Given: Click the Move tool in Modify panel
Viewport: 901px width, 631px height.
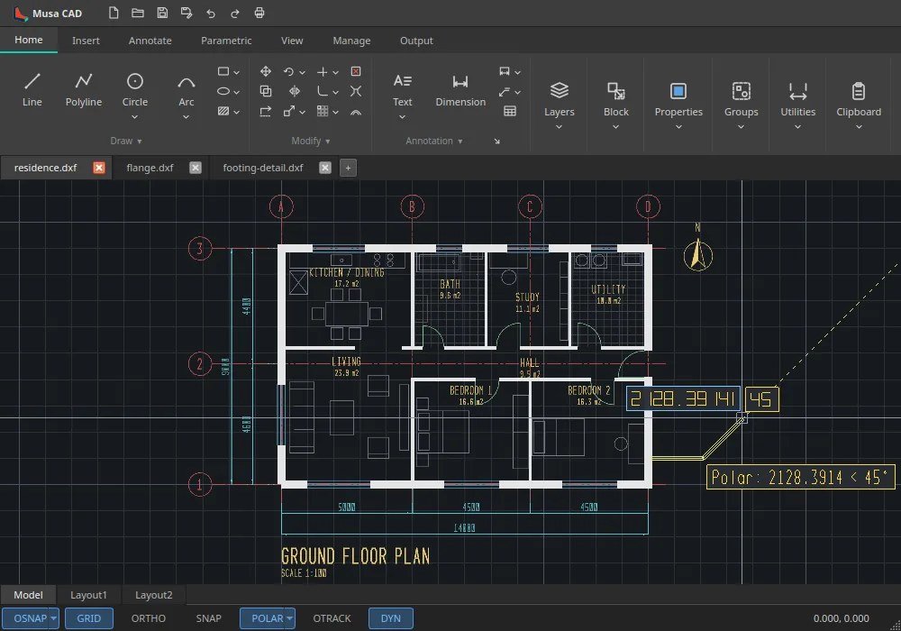Looking at the screenshot, I should [x=266, y=71].
